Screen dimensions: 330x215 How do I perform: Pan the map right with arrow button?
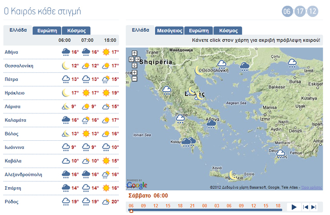click(138, 59)
